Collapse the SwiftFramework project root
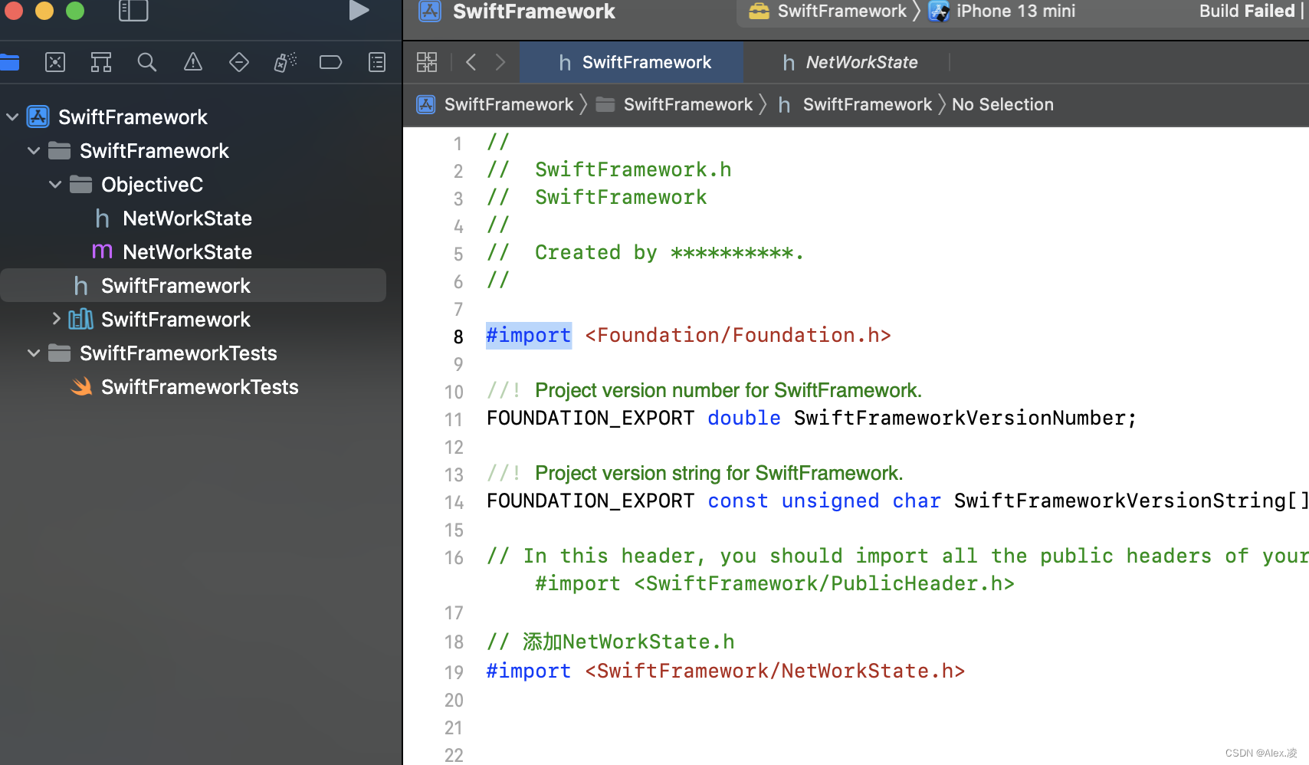The width and height of the screenshot is (1309, 765). tap(12, 117)
